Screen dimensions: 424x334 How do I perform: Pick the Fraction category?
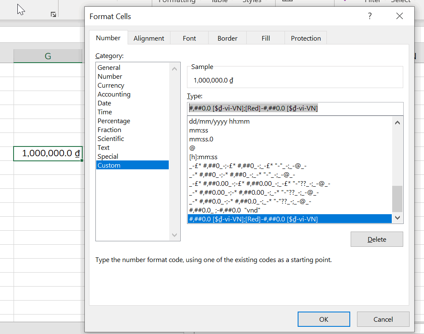[x=132, y=130]
